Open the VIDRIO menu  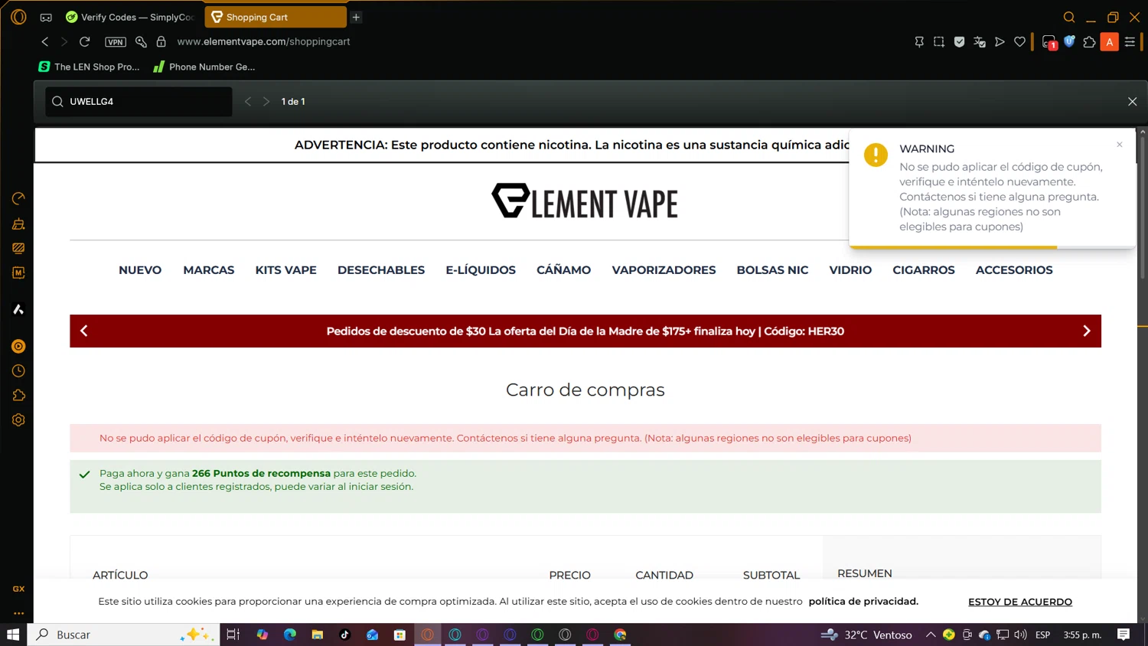coord(850,270)
